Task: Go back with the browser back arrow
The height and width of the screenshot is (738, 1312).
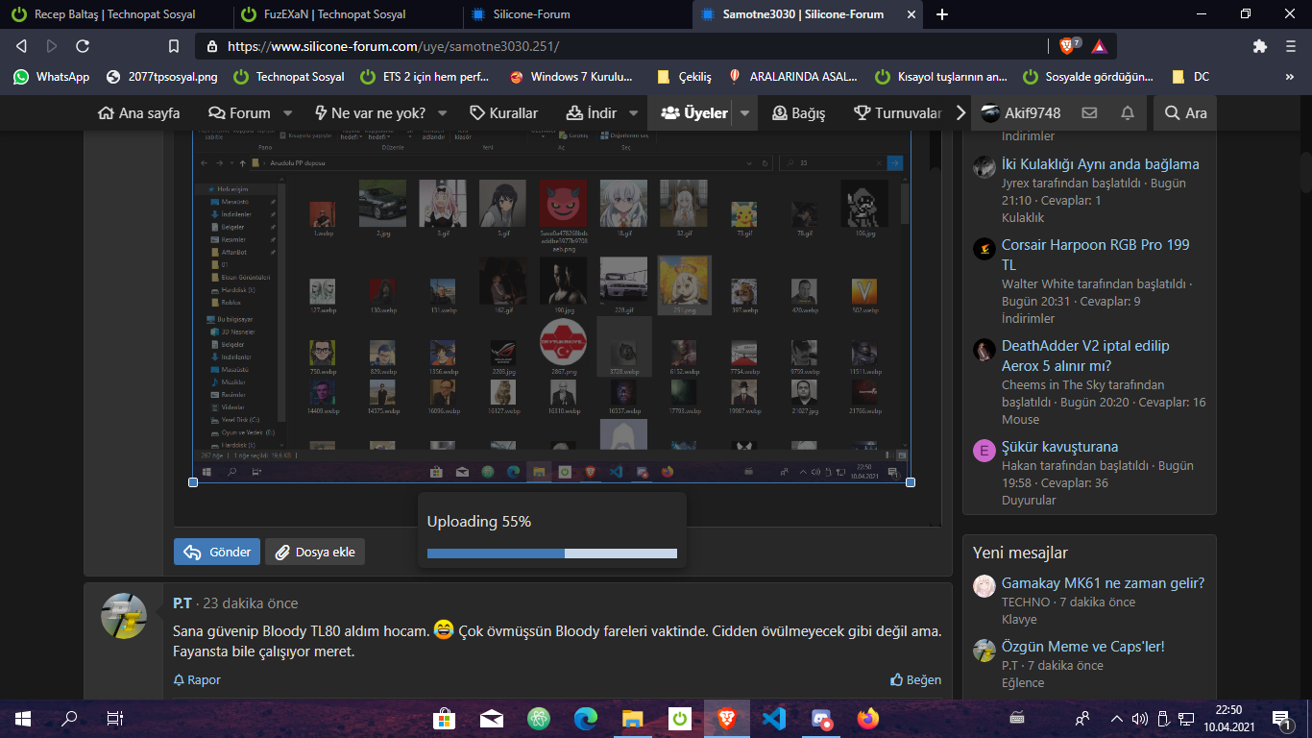Action: (21, 46)
